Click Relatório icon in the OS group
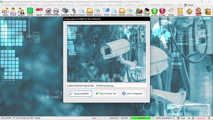This screenshot has height=120, width=213. coord(97,11)
